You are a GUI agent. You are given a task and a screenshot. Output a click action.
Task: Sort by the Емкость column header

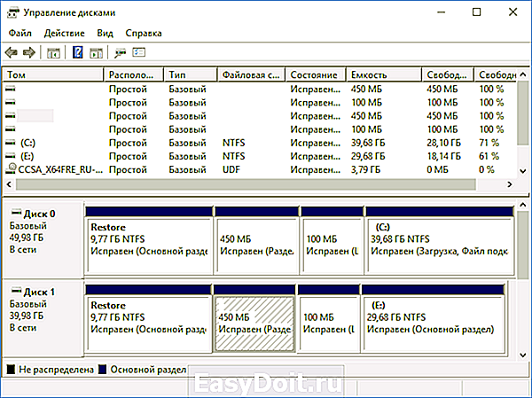coord(384,74)
